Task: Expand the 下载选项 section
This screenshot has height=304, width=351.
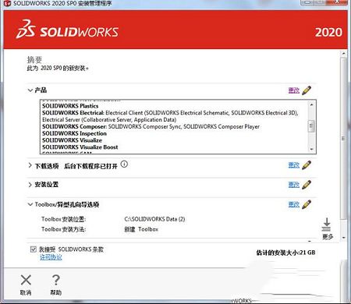Action: [30, 165]
